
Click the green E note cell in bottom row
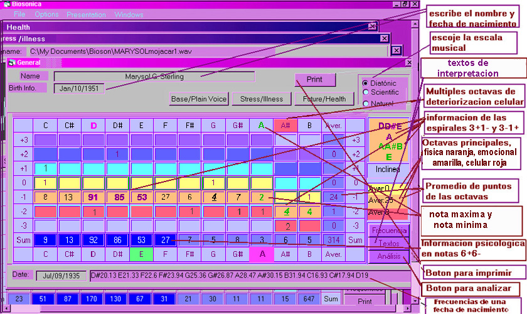[x=142, y=254]
